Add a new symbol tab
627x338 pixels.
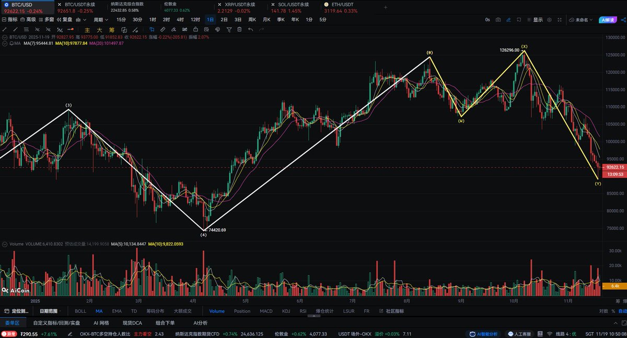(x=386, y=7)
